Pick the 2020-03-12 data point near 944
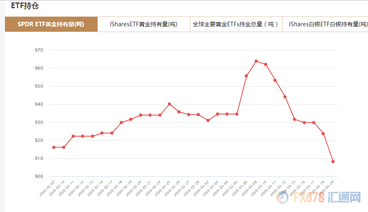Viewport: 368px width, 212px height. [x=285, y=97]
